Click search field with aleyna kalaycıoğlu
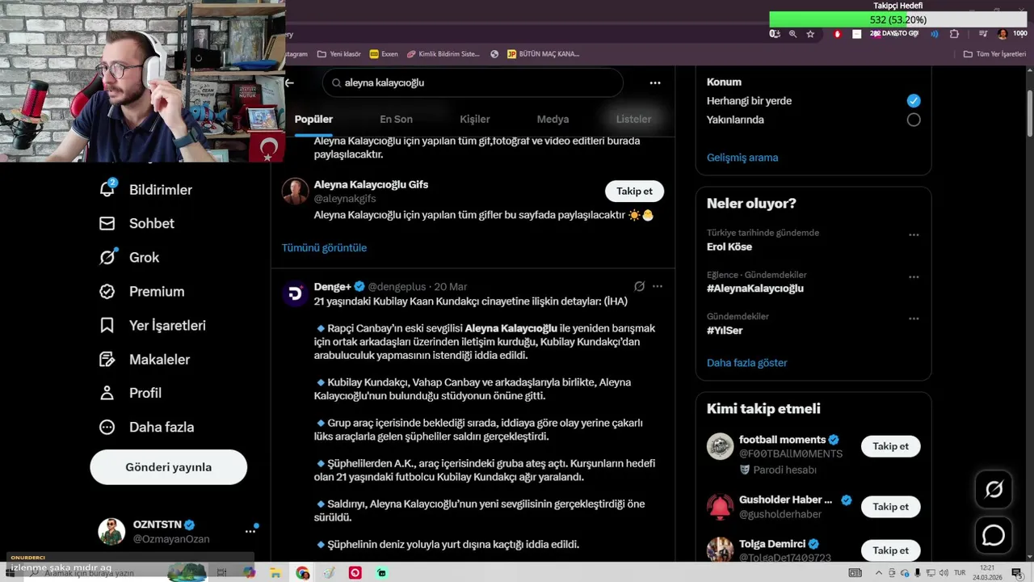 473,82
